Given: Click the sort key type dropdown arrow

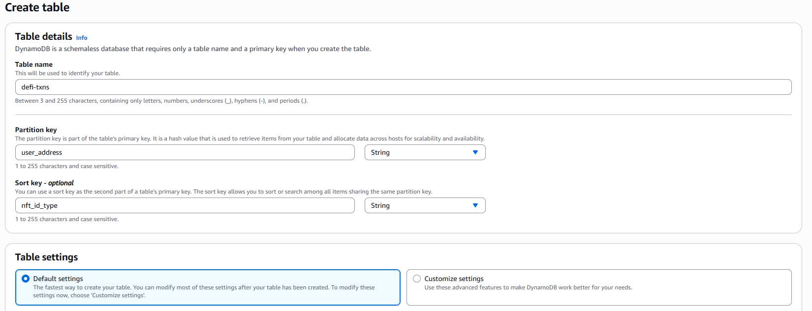Looking at the screenshot, I should pyautogui.click(x=475, y=205).
